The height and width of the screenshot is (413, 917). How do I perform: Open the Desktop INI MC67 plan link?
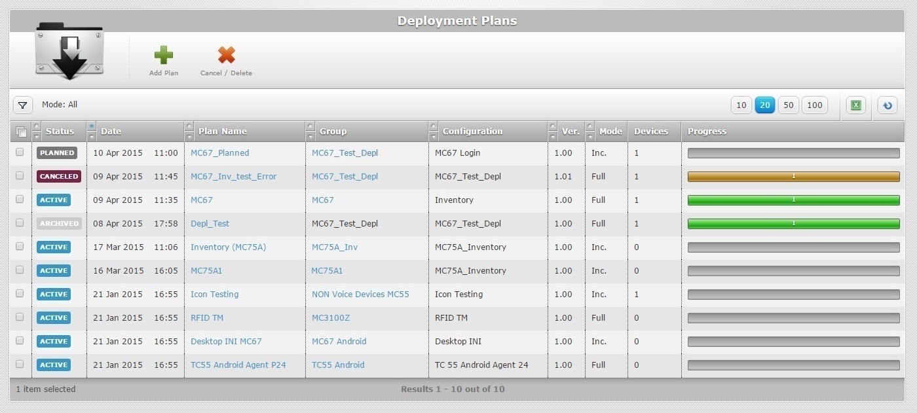[226, 341]
